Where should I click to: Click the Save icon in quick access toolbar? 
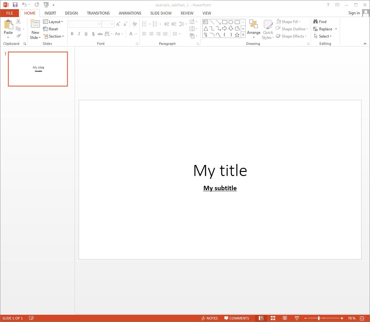[x=15, y=5]
